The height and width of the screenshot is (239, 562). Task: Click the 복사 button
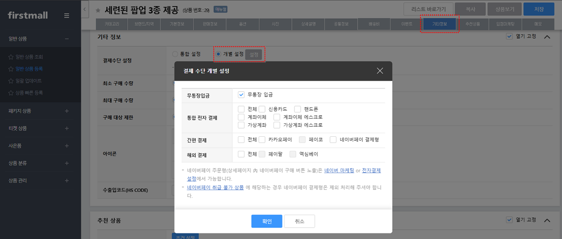pos(471,9)
